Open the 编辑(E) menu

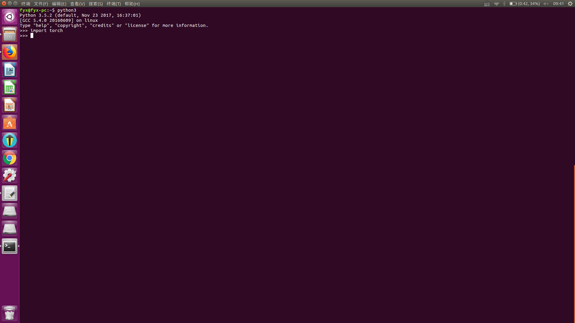point(59,4)
